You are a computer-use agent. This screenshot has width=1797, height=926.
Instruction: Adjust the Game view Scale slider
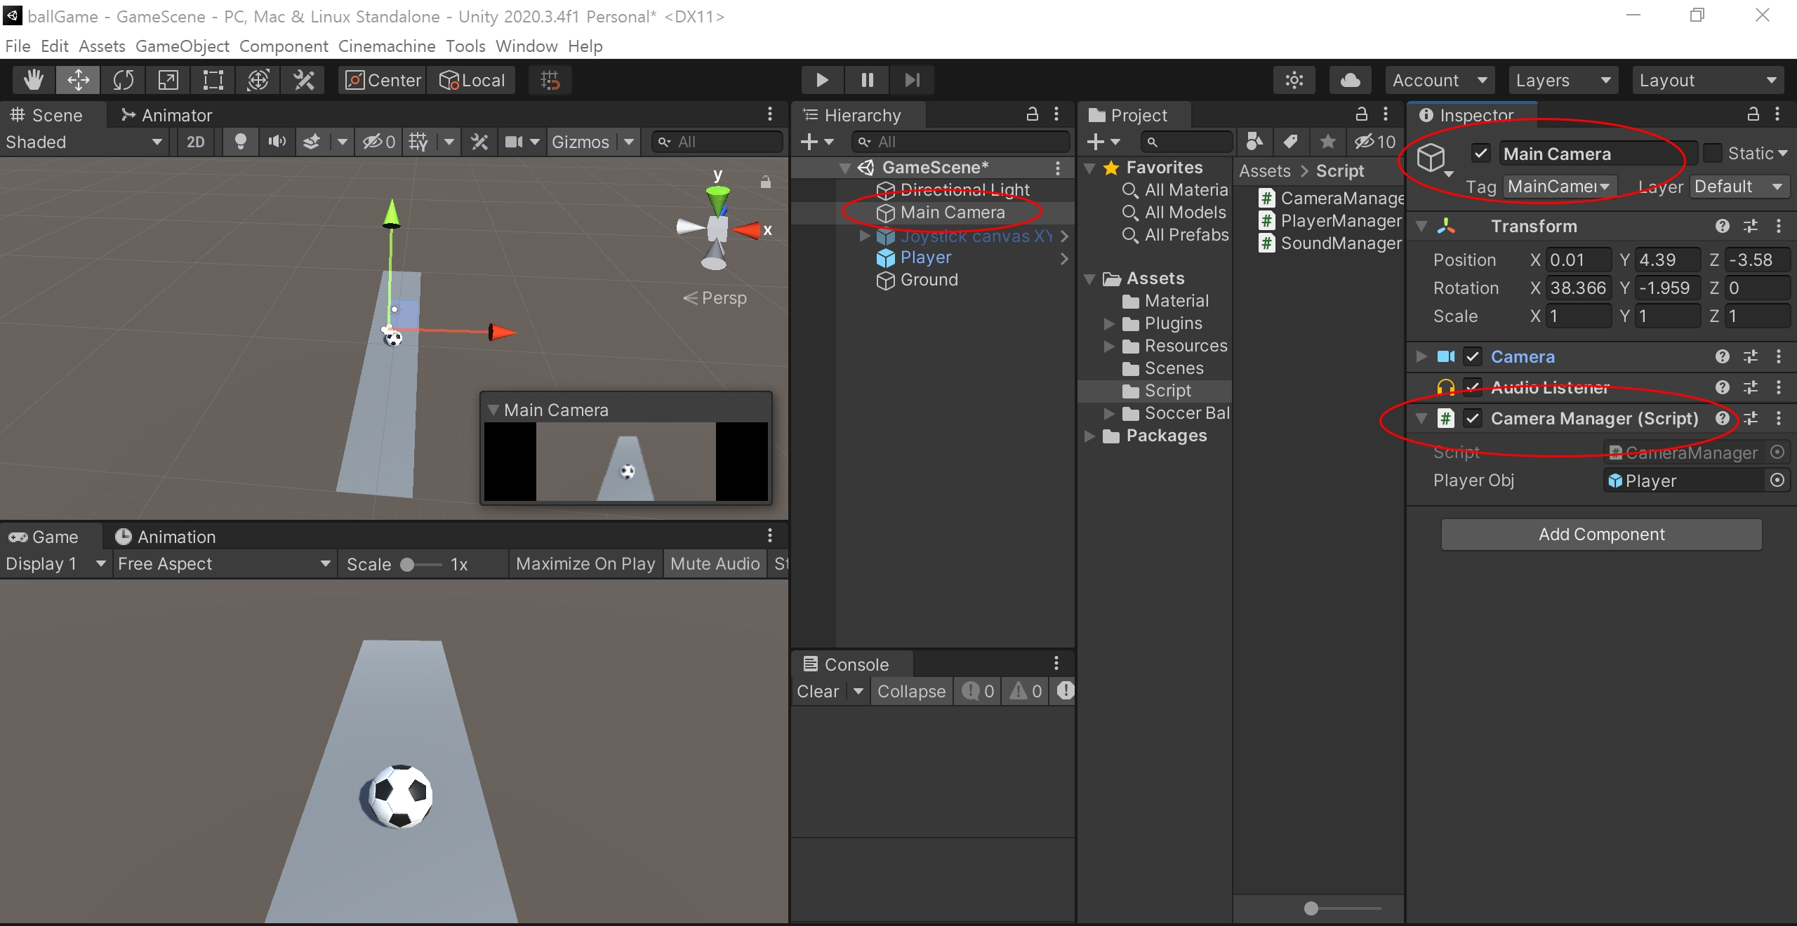coord(408,565)
